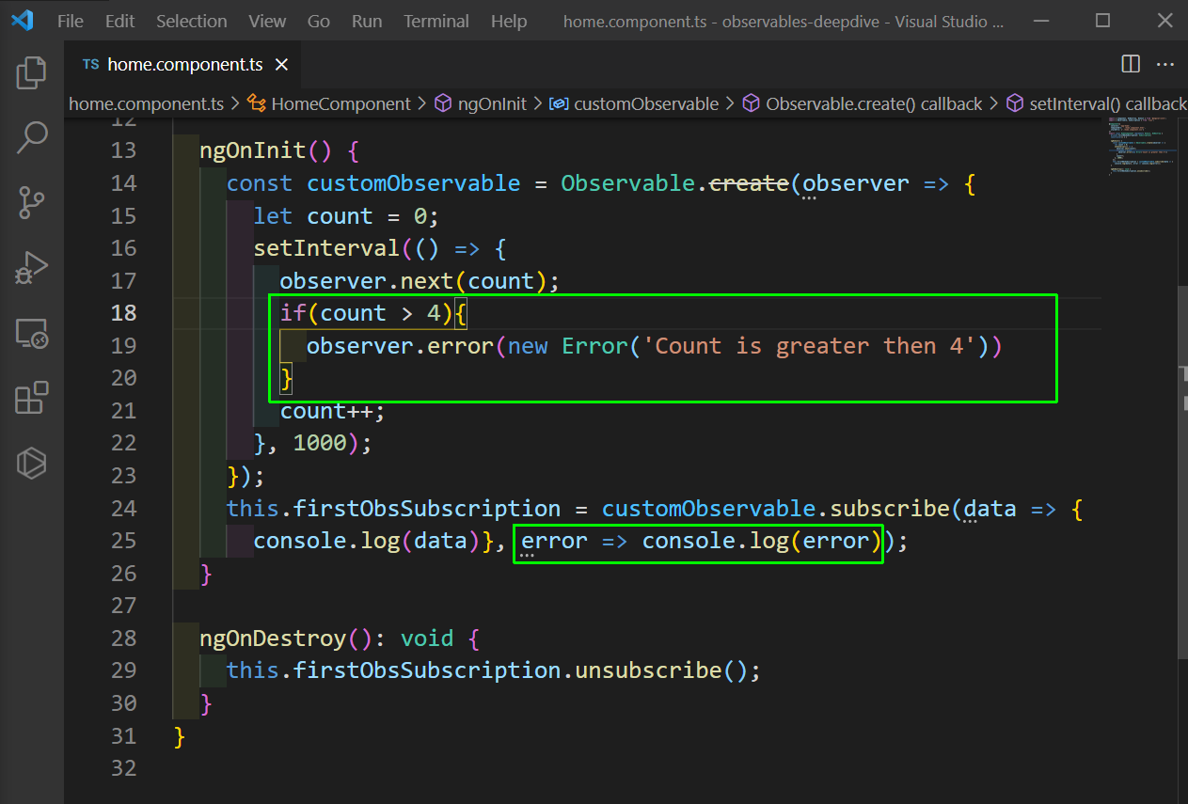The image size is (1188, 804).
Task: Open the Run and Debug view
Action: point(32,268)
